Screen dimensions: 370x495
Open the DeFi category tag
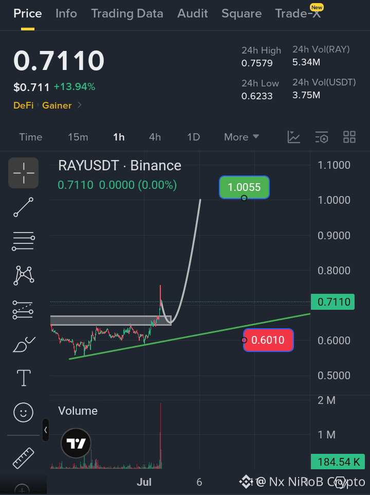[23, 105]
